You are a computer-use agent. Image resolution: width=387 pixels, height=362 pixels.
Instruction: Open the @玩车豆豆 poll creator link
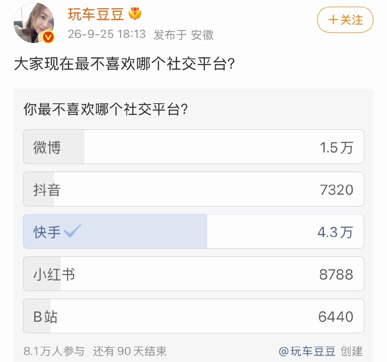tap(307, 351)
